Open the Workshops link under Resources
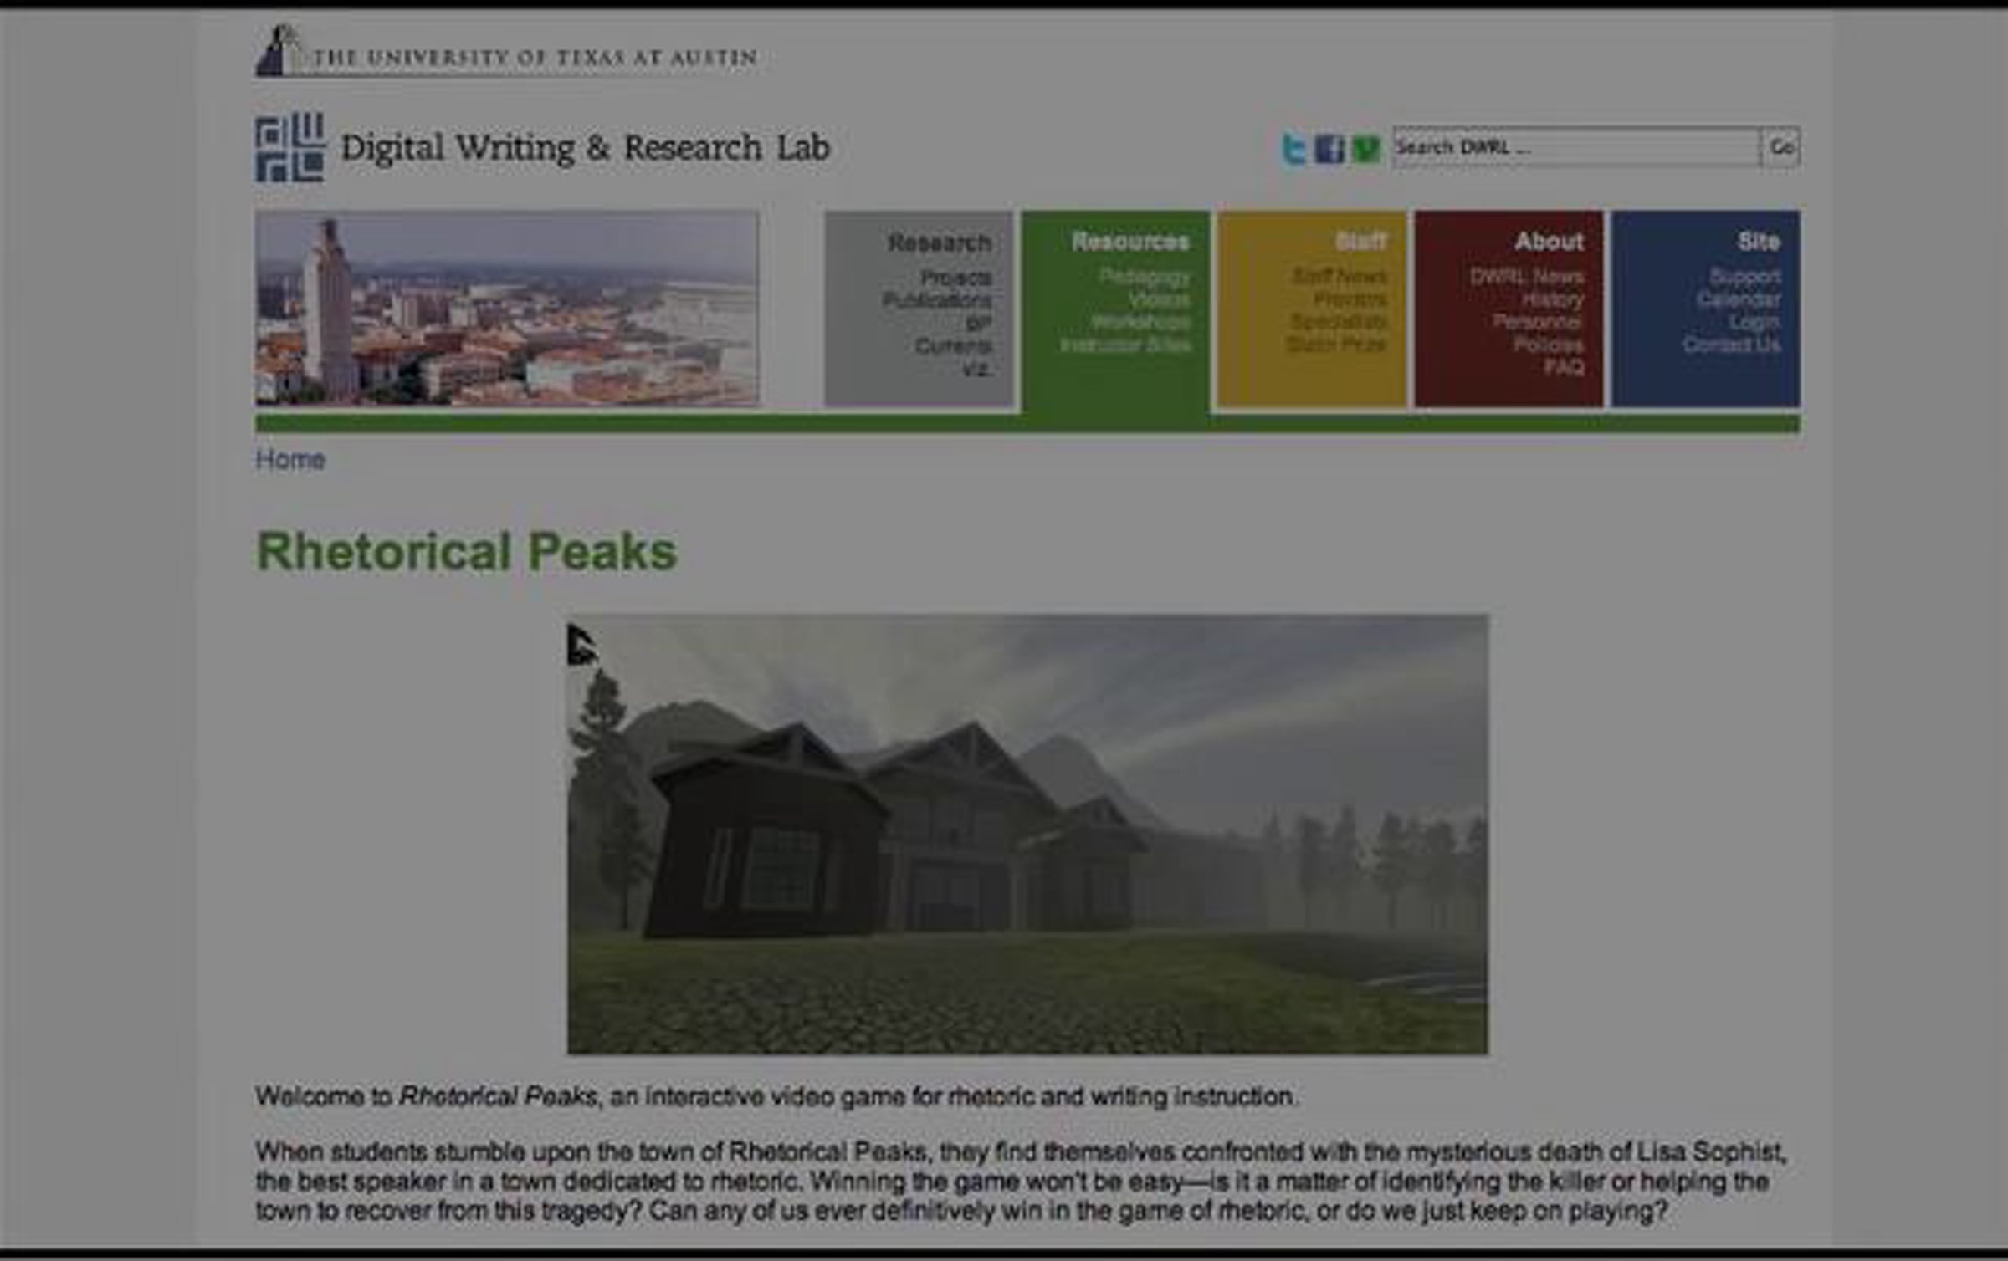2008x1261 pixels. tap(1140, 323)
